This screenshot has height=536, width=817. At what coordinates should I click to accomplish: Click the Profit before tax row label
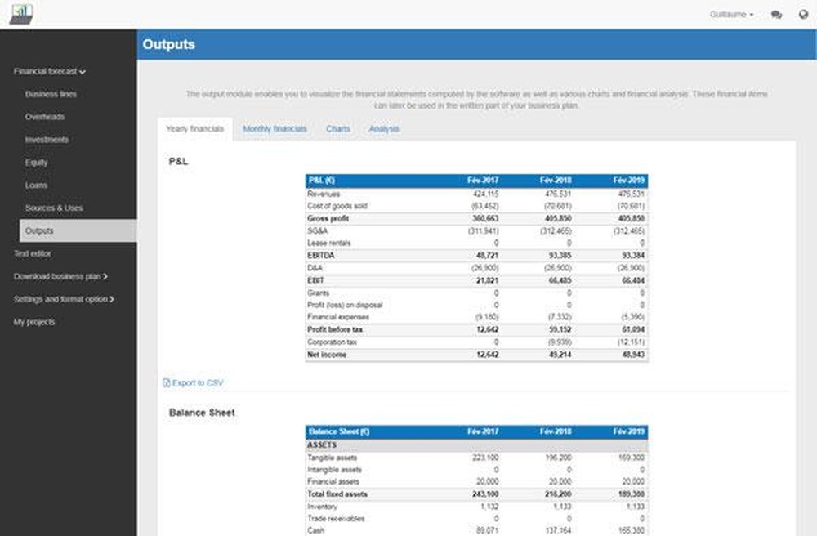[335, 329]
